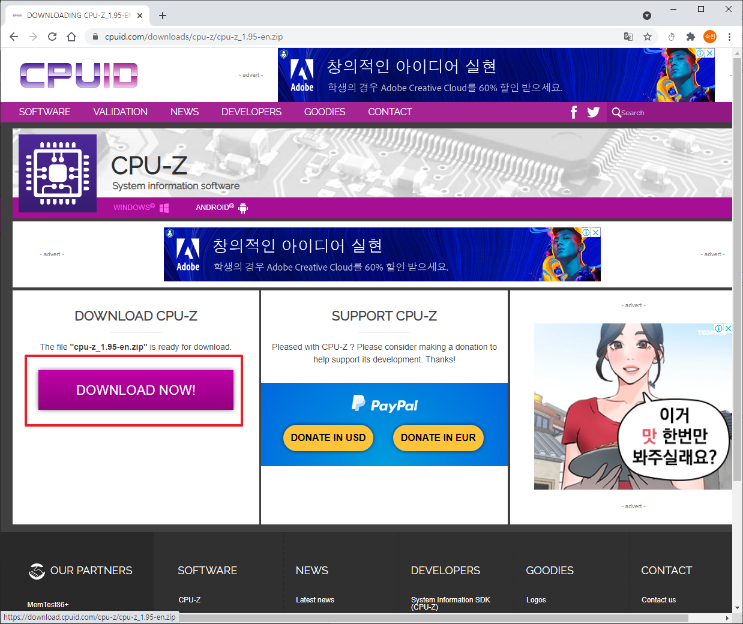Open footer Logos link

pyautogui.click(x=536, y=600)
